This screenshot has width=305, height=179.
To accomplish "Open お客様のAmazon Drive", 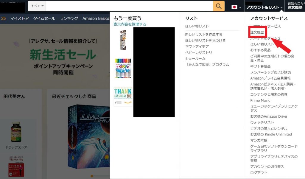I will tap(268, 116).
